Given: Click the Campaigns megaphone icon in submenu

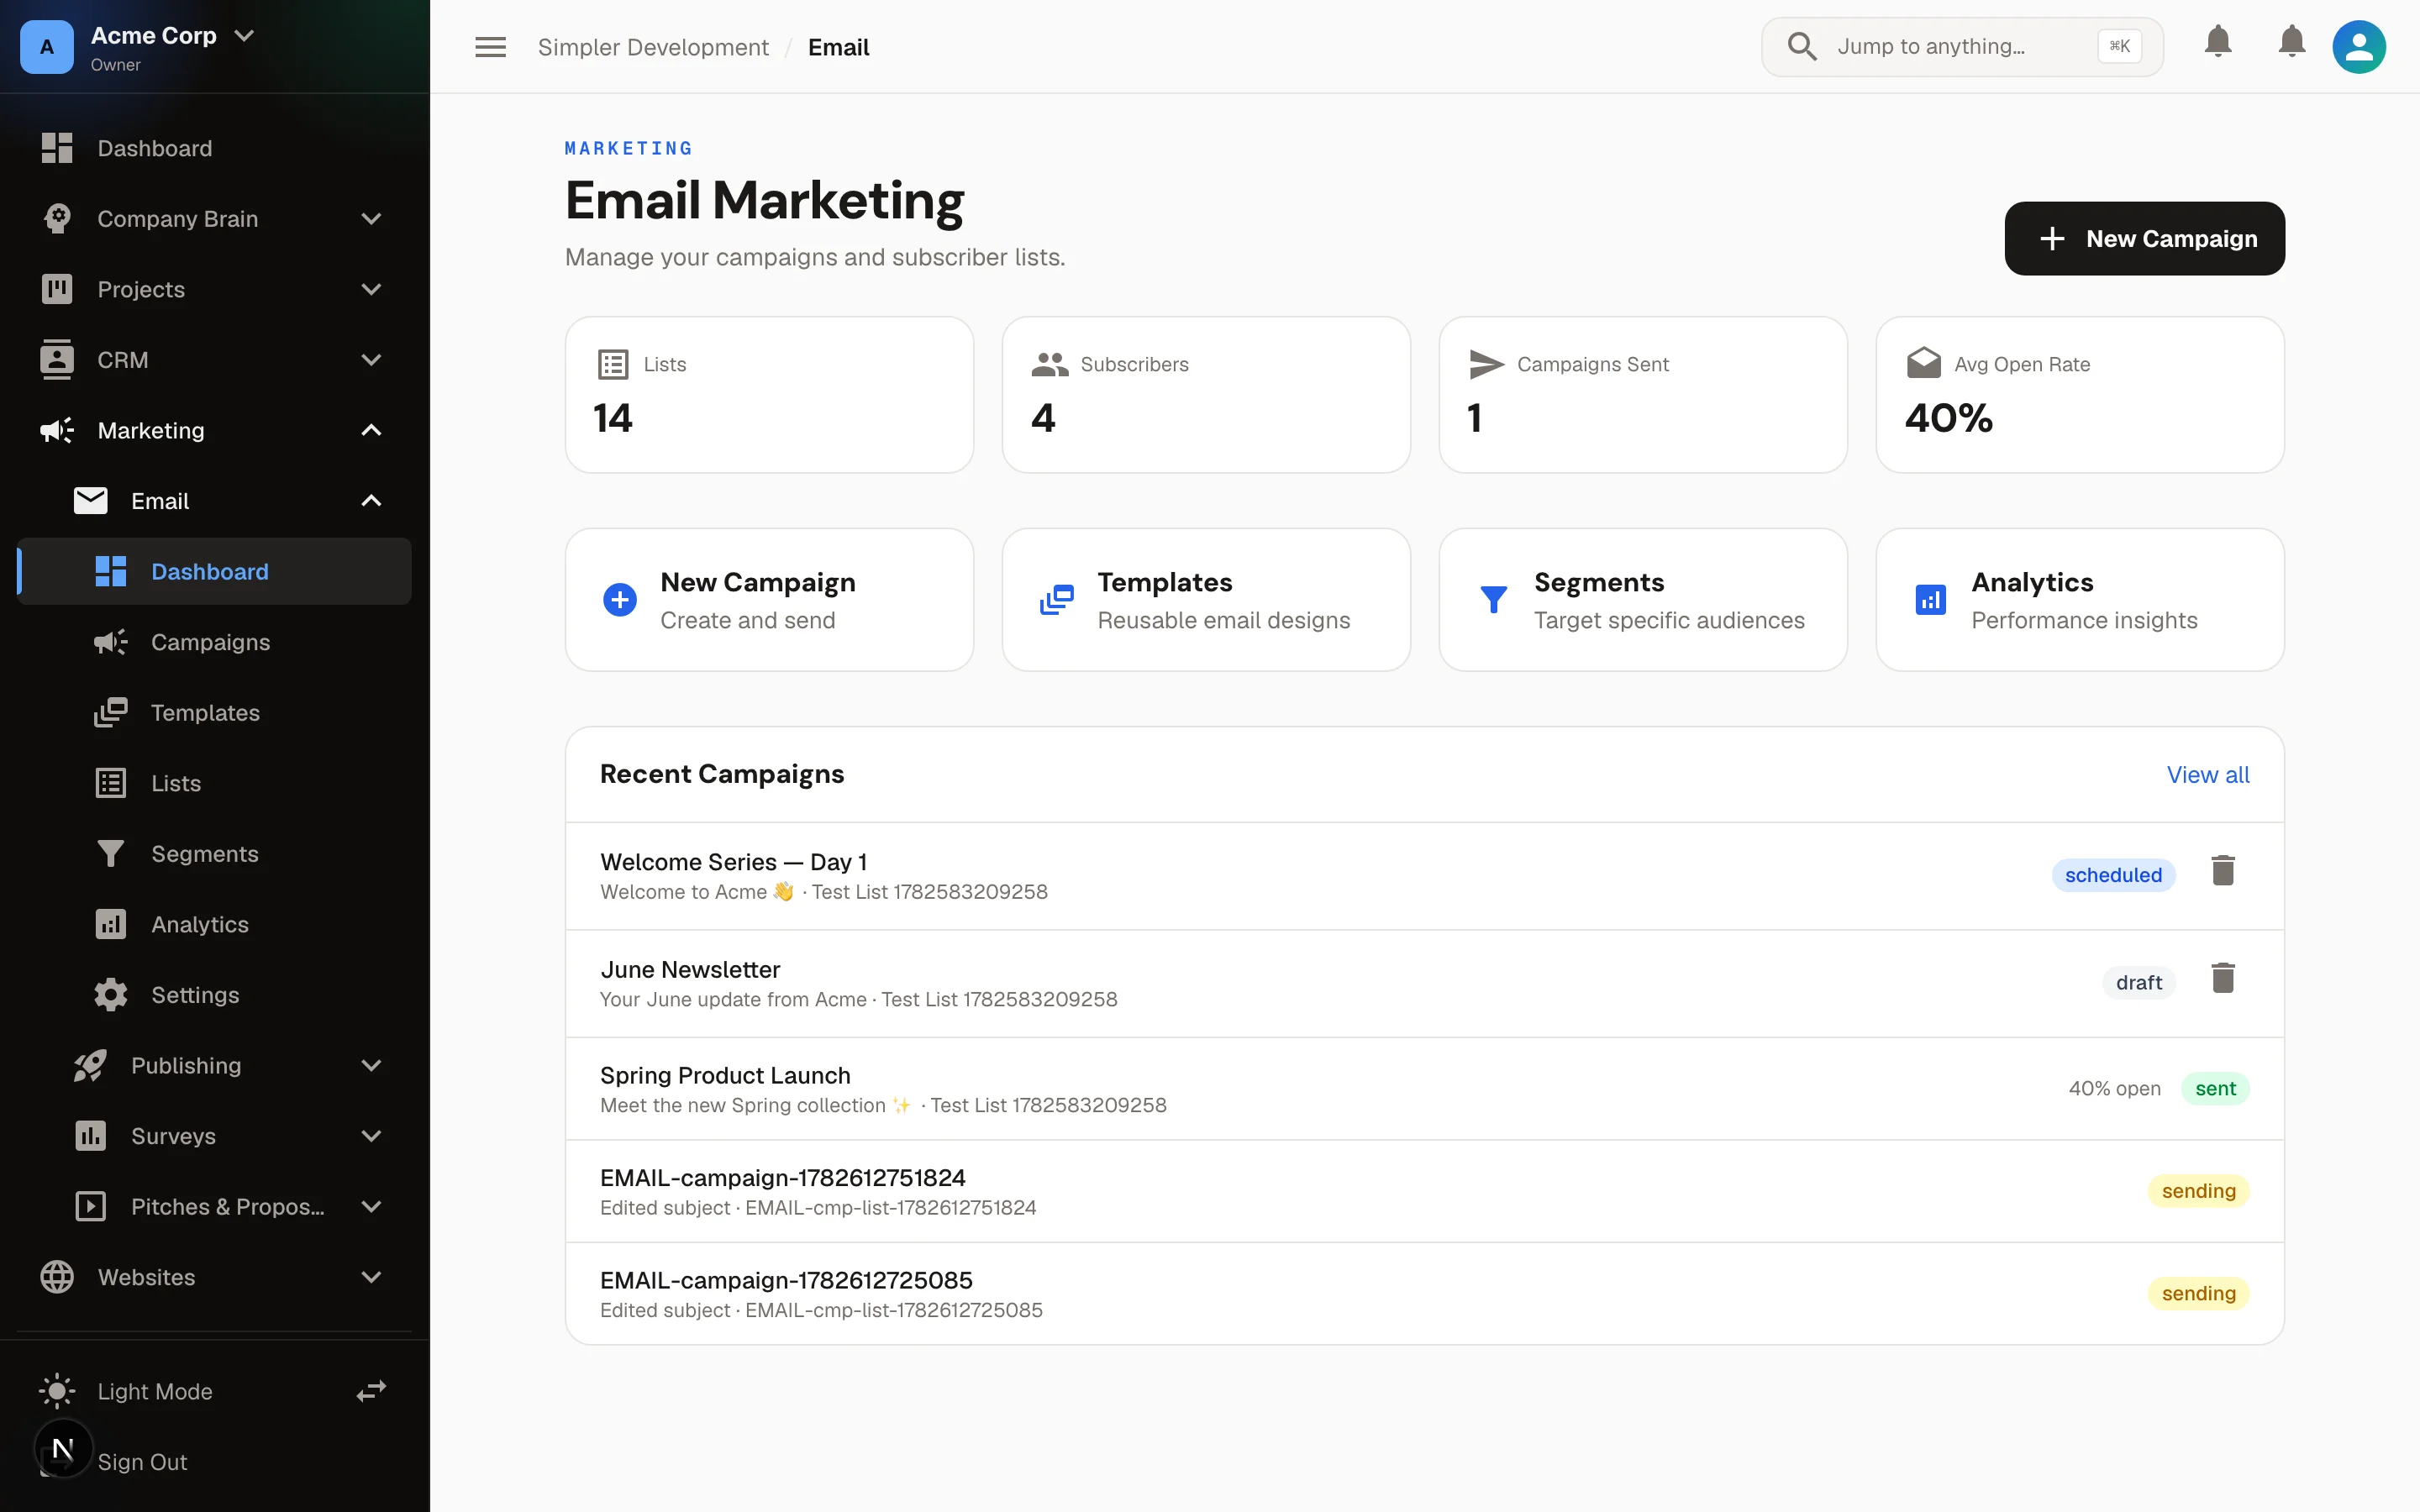Looking at the screenshot, I should pos(111,642).
